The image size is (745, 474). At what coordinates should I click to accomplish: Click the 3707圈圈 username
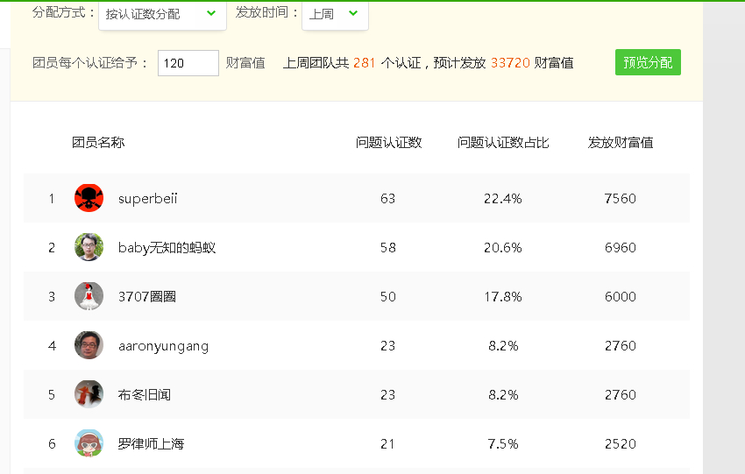(x=147, y=297)
